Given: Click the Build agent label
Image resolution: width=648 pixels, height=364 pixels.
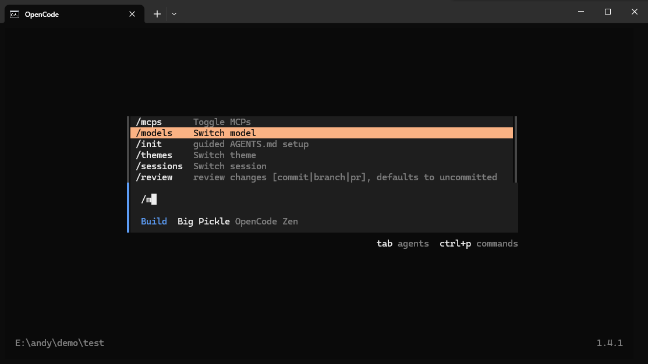Looking at the screenshot, I should pyautogui.click(x=154, y=222).
